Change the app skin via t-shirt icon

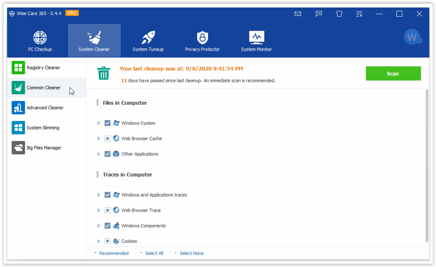[x=339, y=14]
